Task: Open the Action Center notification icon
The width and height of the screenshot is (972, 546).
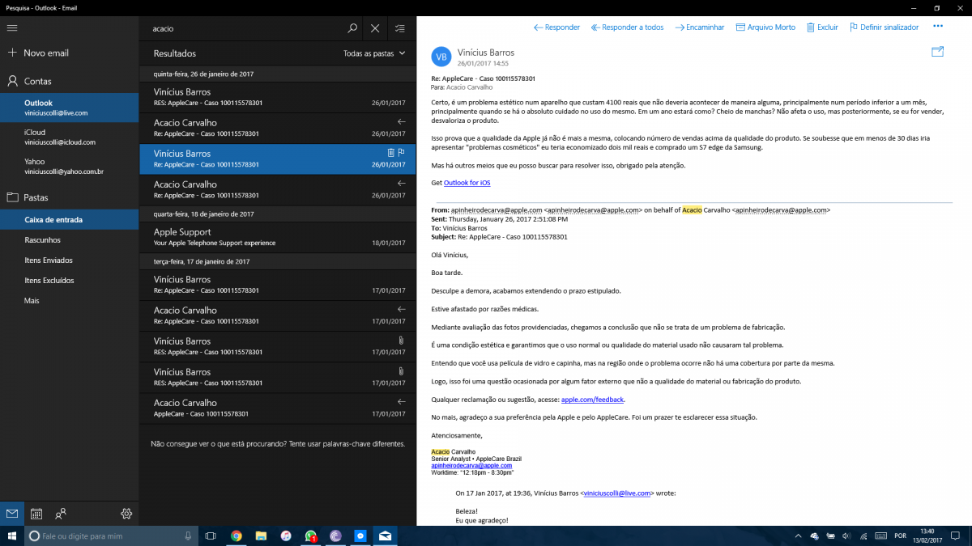Action: click(x=953, y=535)
